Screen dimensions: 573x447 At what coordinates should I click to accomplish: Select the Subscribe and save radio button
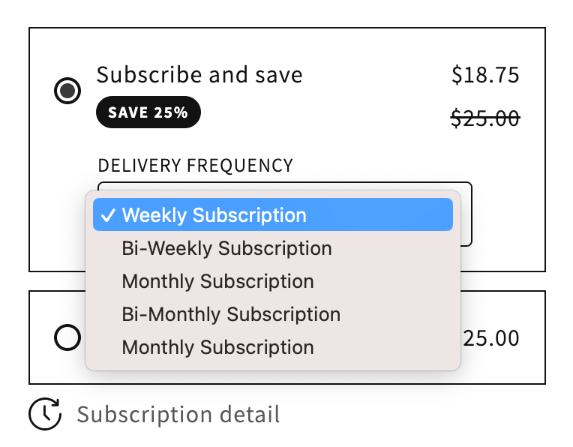tap(67, 91)
